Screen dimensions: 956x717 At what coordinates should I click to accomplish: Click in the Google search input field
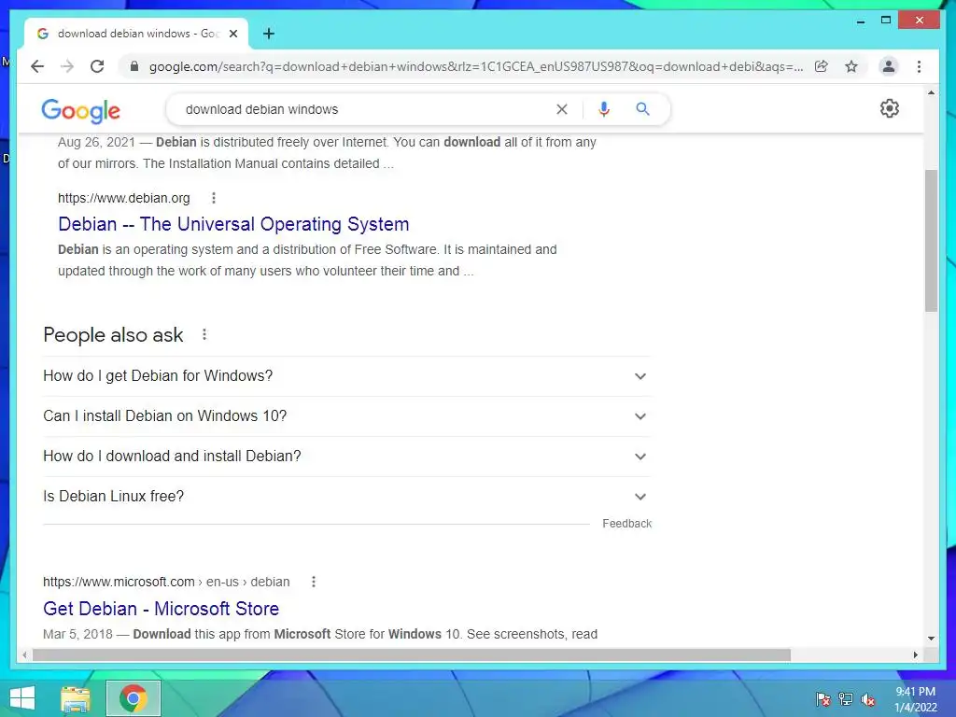click(366, 109)
